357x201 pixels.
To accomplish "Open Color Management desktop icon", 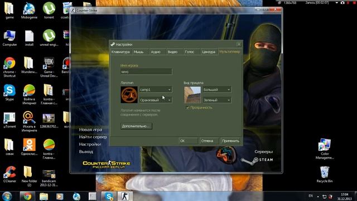I will pos(325,149).
